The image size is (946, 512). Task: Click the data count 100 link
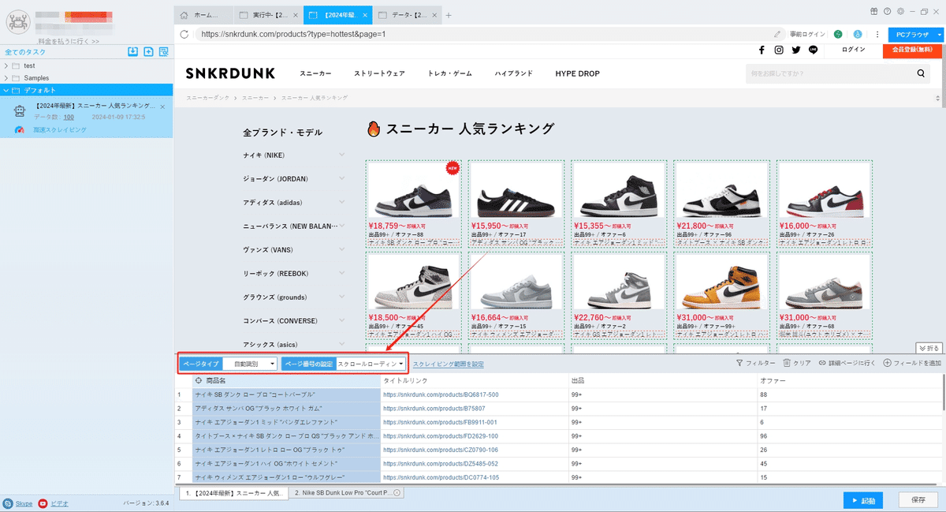[69, 118]
